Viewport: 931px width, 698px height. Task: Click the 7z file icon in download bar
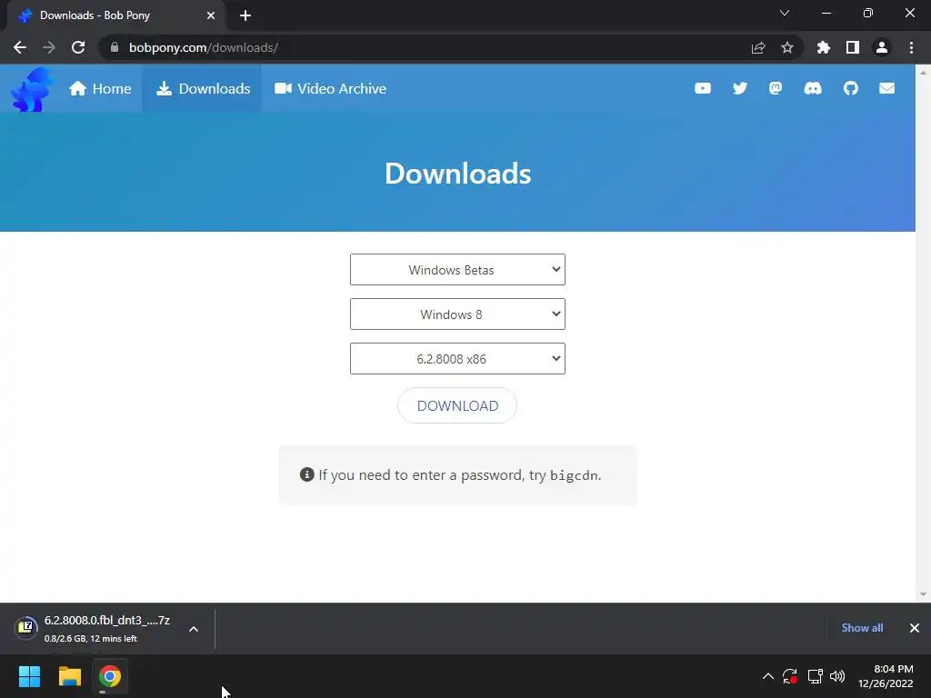26,627
